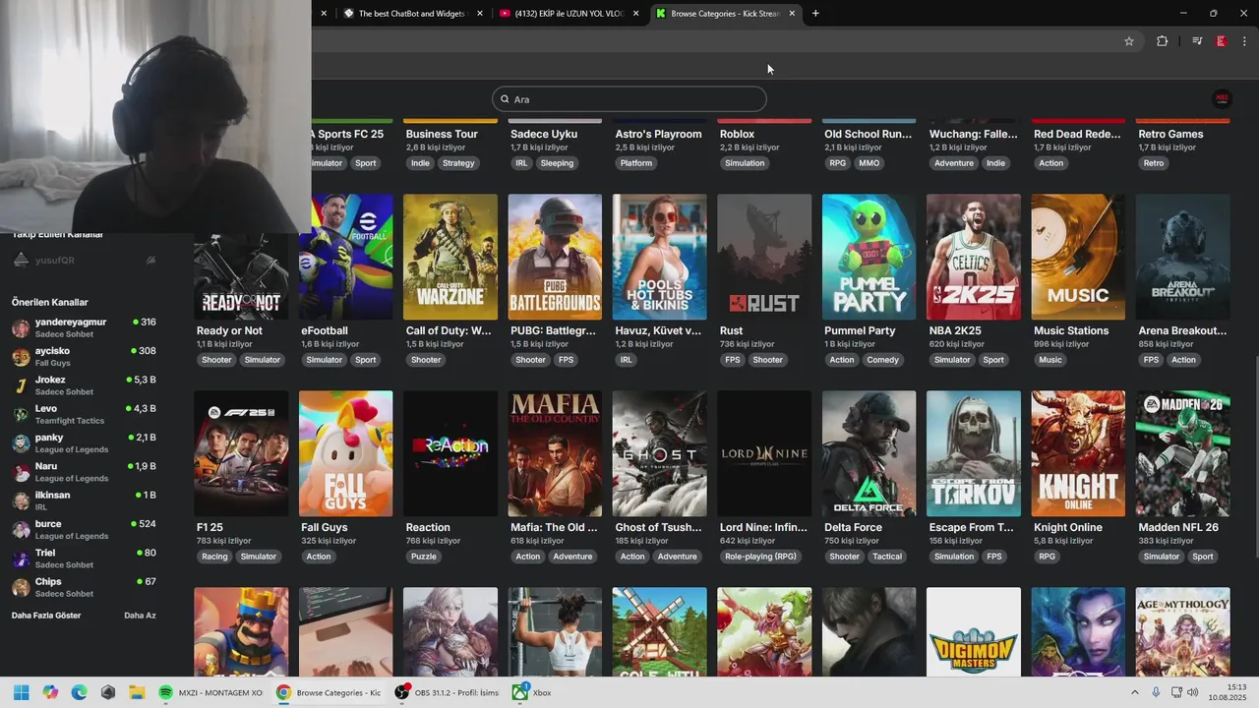The image size is (1259, 708).
Task: Open the Windows Start menu
Action: coord(22,692)
